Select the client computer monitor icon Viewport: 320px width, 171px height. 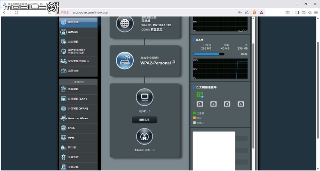tap(144, 97)
